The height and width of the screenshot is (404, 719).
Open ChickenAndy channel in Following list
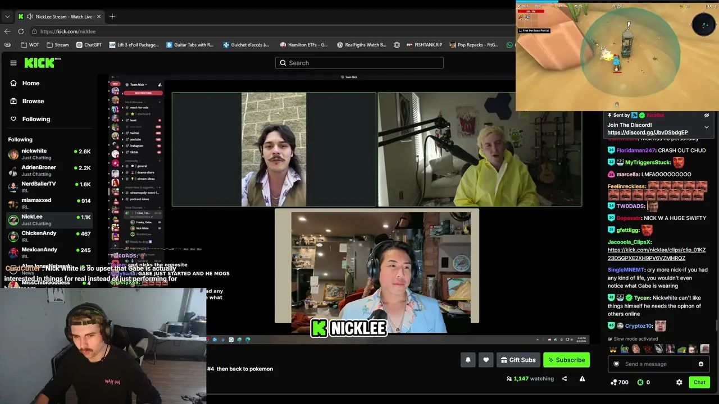[49, 236]
